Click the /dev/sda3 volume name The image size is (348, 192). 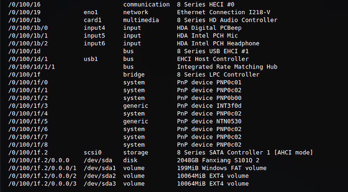coord(100,183)
